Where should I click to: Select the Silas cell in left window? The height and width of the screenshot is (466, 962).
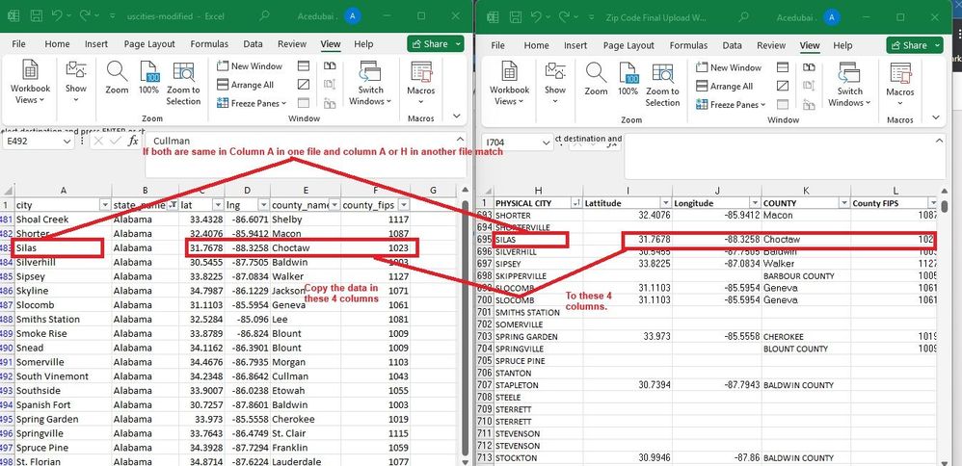pyautogui.click(x=64, y=247)
